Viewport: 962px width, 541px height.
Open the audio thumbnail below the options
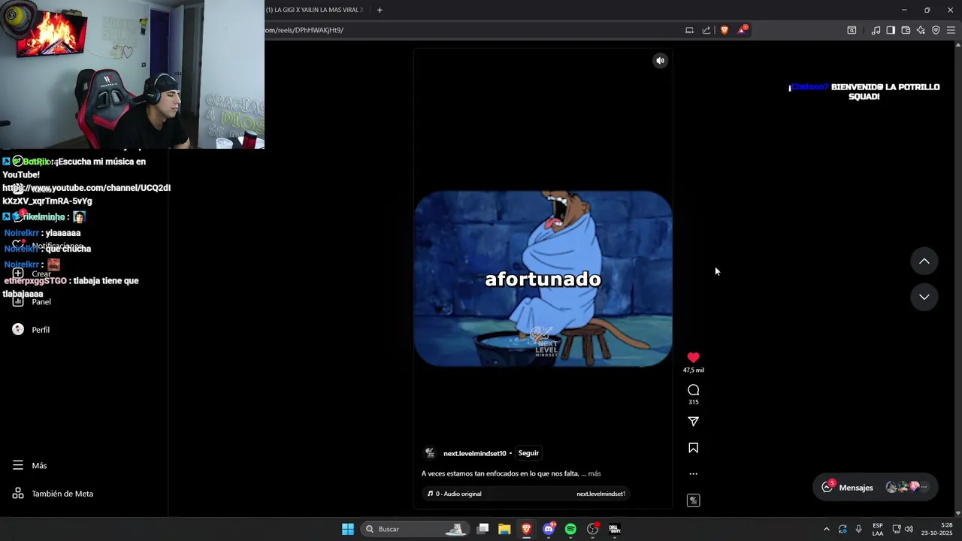click(693, 500)
